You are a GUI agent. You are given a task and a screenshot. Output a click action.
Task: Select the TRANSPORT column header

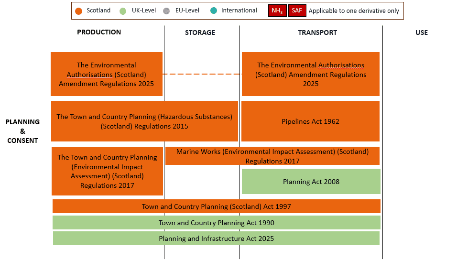point(317,32)
